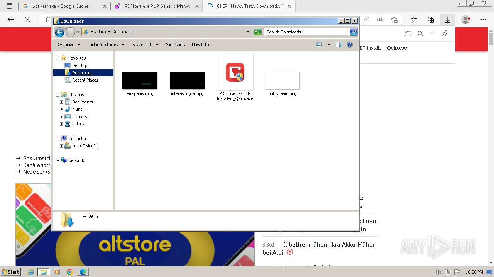This screenshot has height=277, width=494.
Task: Open address bar history dropdown arrow
Action: (248, 32)
